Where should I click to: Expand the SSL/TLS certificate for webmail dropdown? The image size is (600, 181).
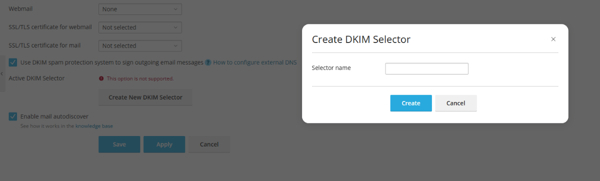coord(140,27)
